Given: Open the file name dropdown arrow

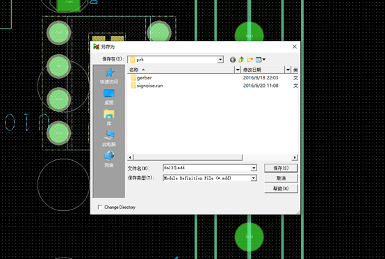Looking at the screenshot, I should [254, 168].
